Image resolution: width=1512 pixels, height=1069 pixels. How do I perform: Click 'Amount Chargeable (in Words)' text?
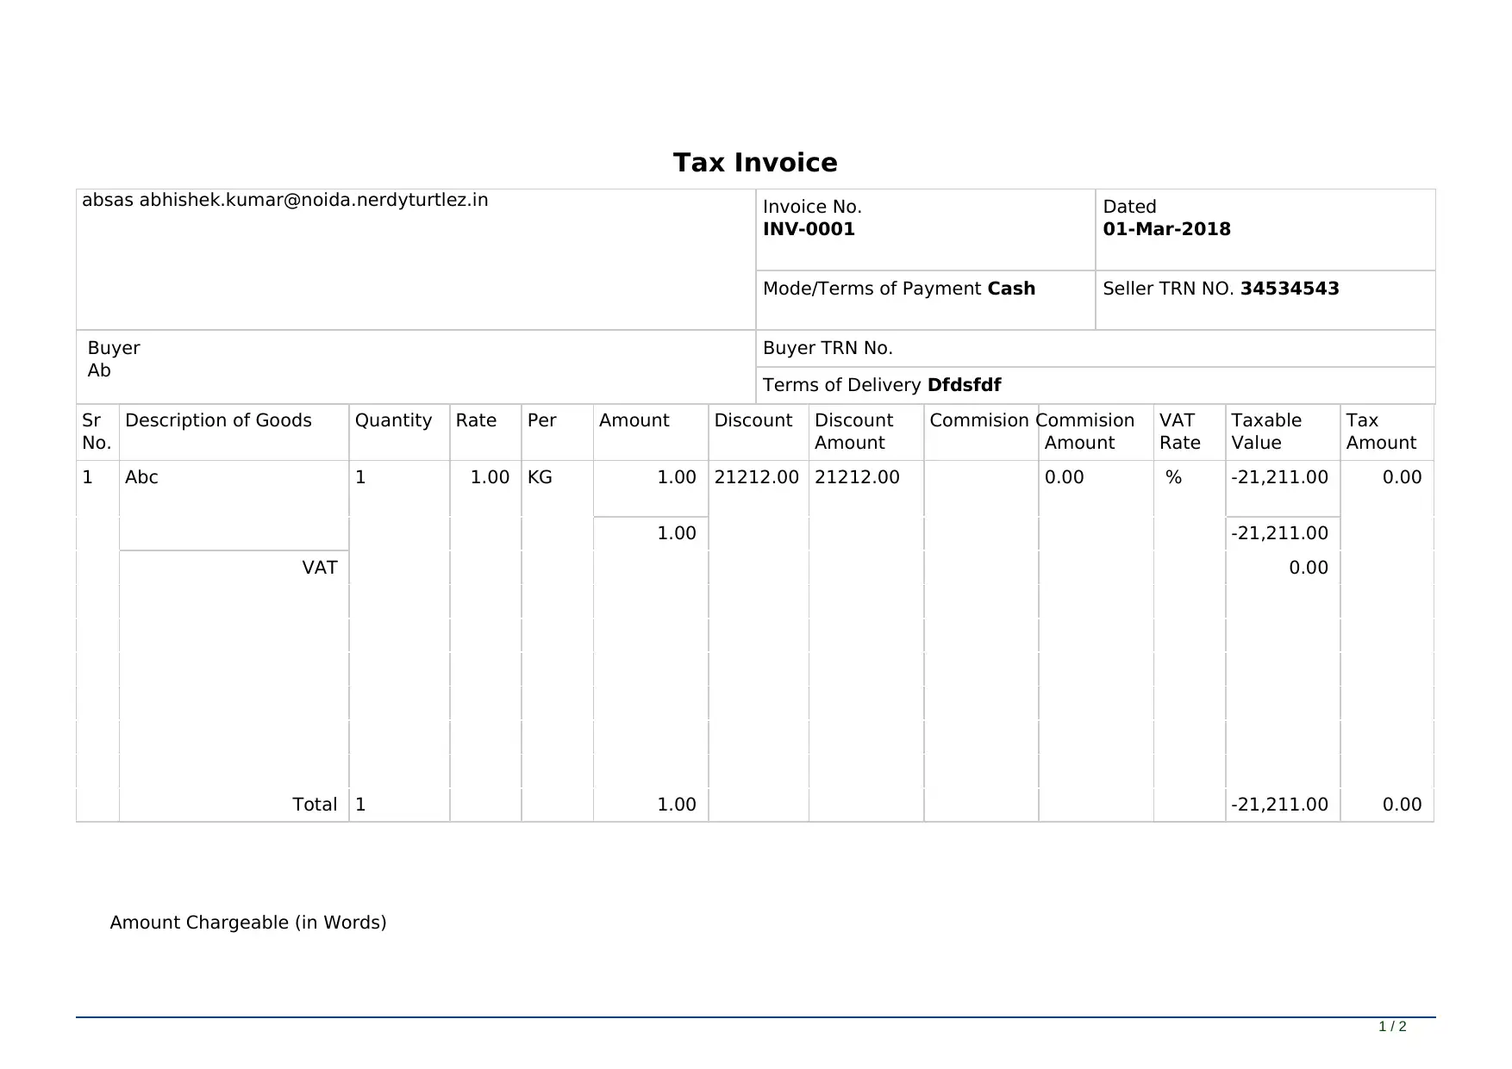tap(248, 923)
